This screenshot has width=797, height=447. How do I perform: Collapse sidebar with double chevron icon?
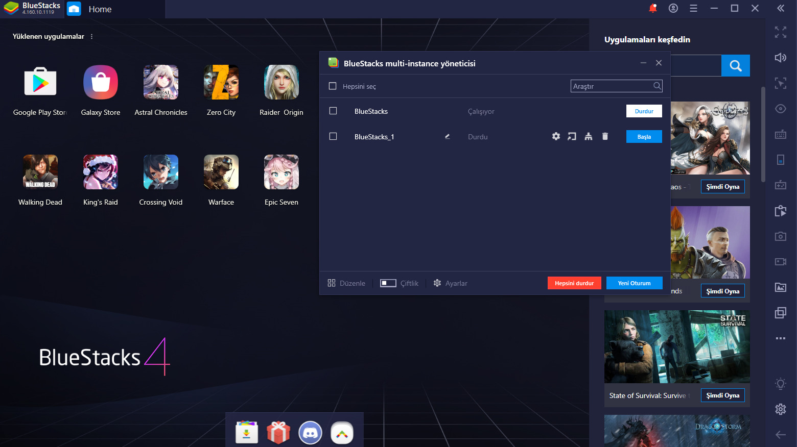pos(781,8)
